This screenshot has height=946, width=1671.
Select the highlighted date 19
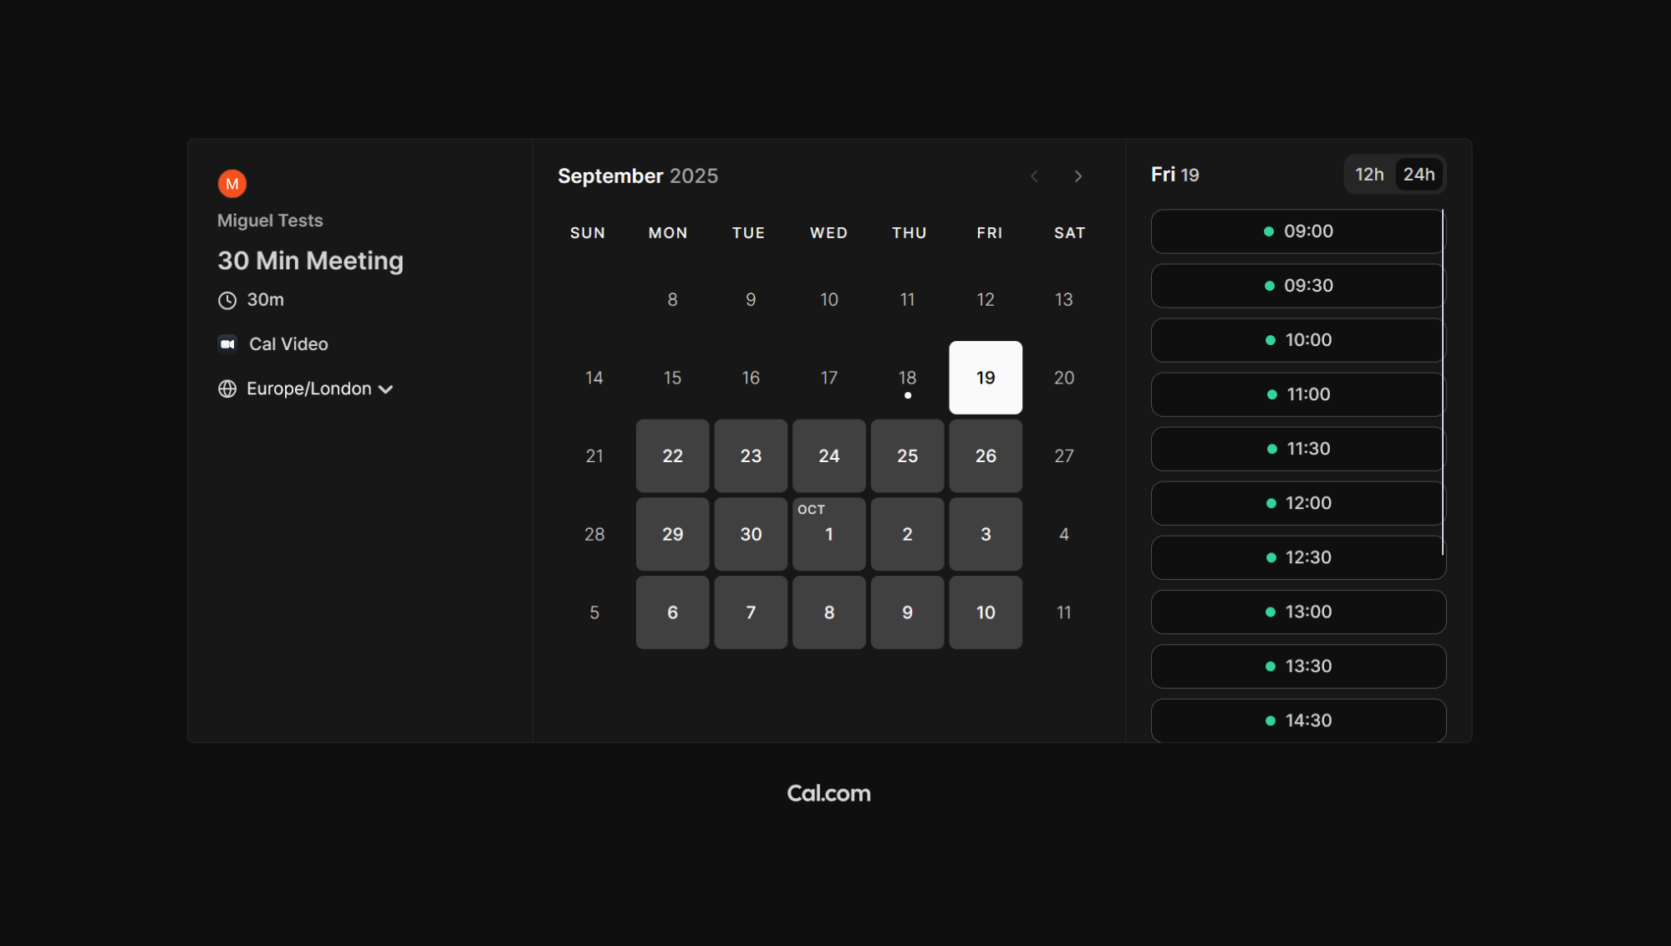point(985,378)
